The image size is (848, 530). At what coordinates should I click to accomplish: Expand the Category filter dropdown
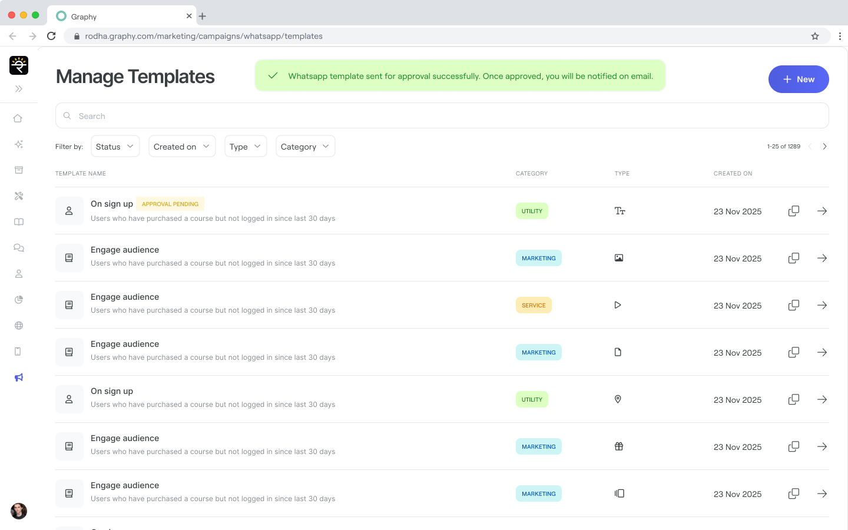[x=305, y=147]
